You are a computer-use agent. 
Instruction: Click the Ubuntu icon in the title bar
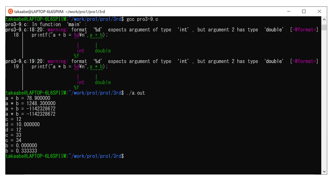tap(10, 11)
